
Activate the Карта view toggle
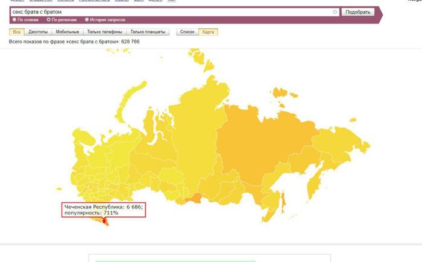[208, 32]
